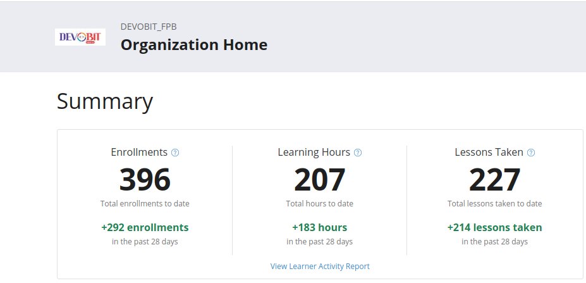Open the Enrollments help tooltip icon

pyautogui.click(x=175, y=153)
